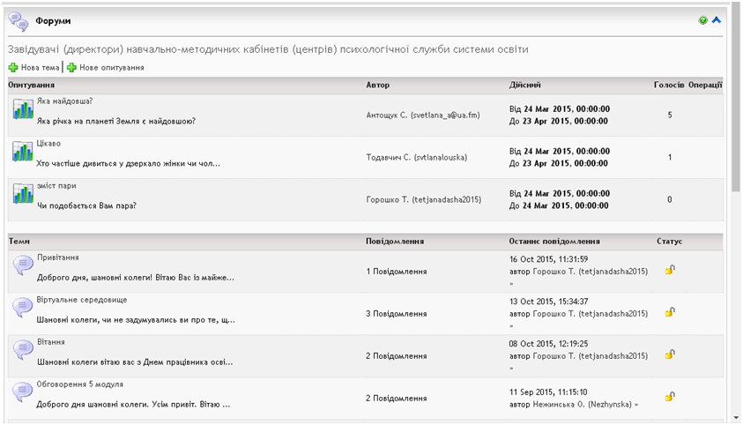
Task: Click the speech bubble icon beside Привітання
Action: click(x=22, y=265)
